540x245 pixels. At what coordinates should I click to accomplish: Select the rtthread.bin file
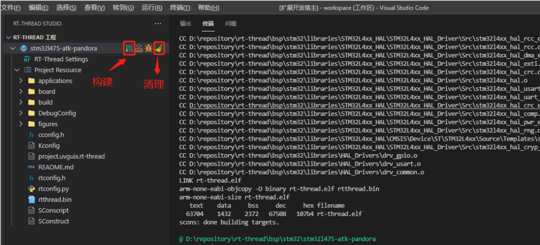tap(55, 199)
